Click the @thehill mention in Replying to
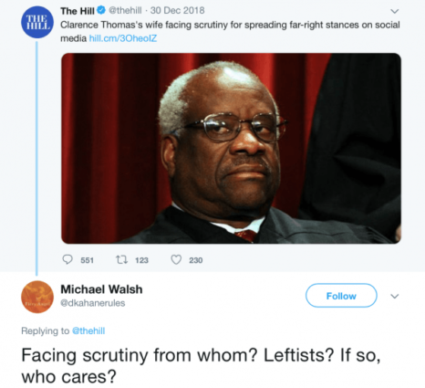The width and height of the screenshot is (425, 388). point(88,330)
